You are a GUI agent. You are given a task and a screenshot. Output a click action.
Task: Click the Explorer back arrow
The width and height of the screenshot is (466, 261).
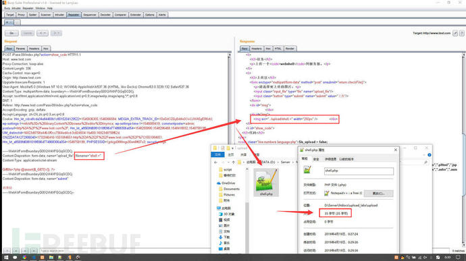[215, 162]
